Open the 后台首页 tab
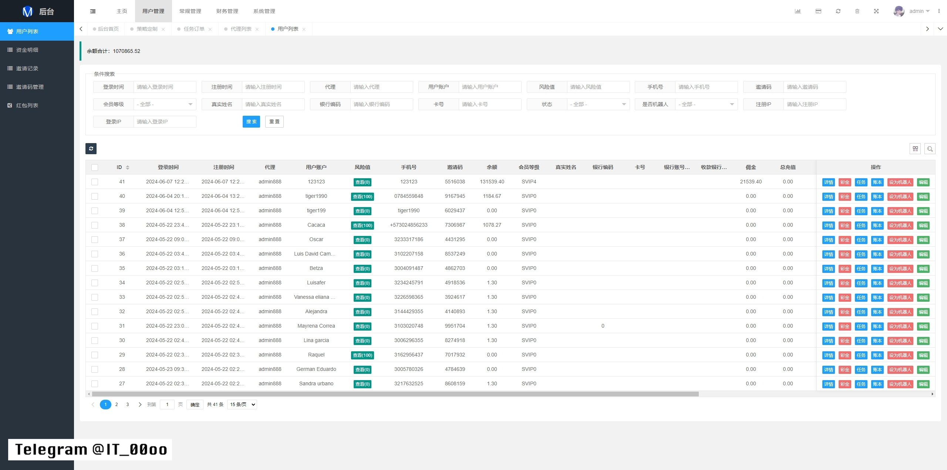This screenshot has height=470, width=947. pyautogui.click(x=106, y=29)
